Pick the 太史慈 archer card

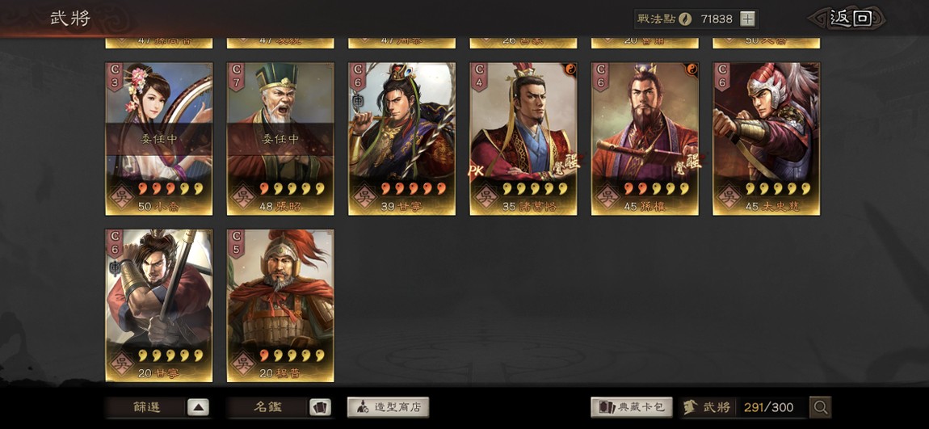point(766,139)
